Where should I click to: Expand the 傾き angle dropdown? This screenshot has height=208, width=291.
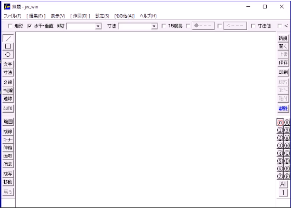click(98, 26)
